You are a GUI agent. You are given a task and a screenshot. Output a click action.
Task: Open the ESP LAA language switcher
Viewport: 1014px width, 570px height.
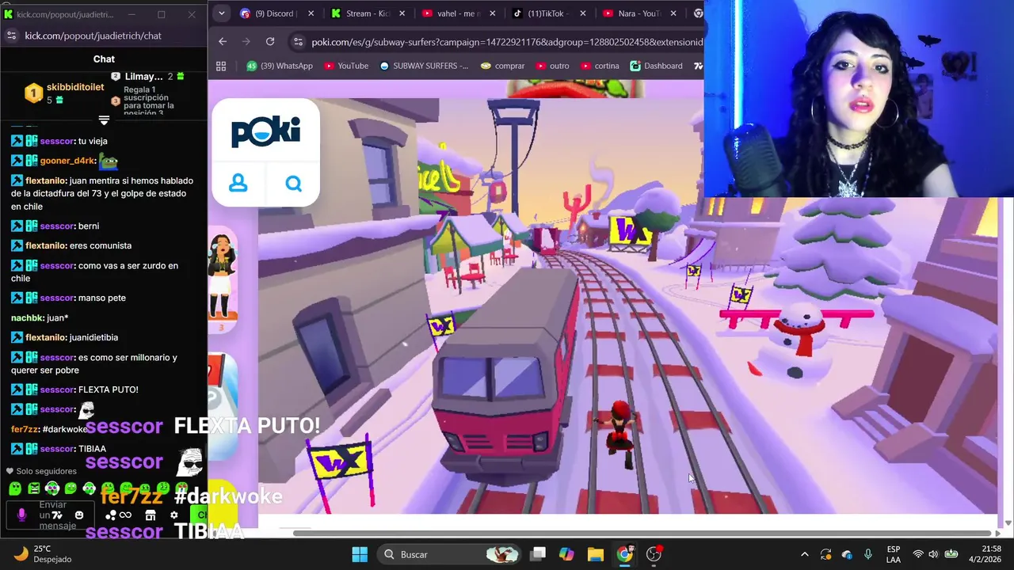click(x=894, y=554)
